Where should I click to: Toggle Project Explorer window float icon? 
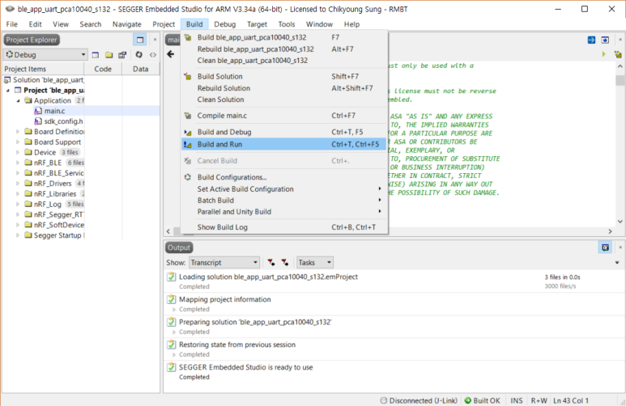click(140, 40)
